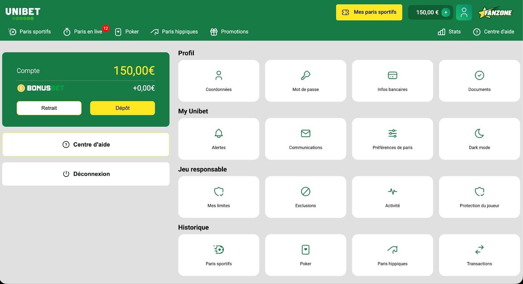Screen dimensions: 523x284
Task: Open the Promotions menu item
Action: 229,32
